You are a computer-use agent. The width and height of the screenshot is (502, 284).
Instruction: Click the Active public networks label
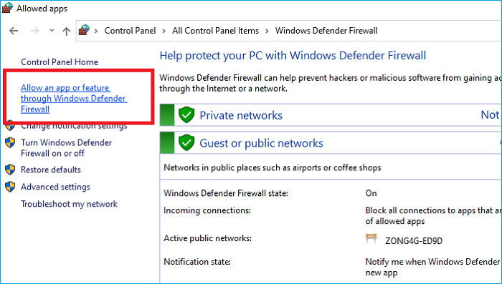(x=207, y=238)
